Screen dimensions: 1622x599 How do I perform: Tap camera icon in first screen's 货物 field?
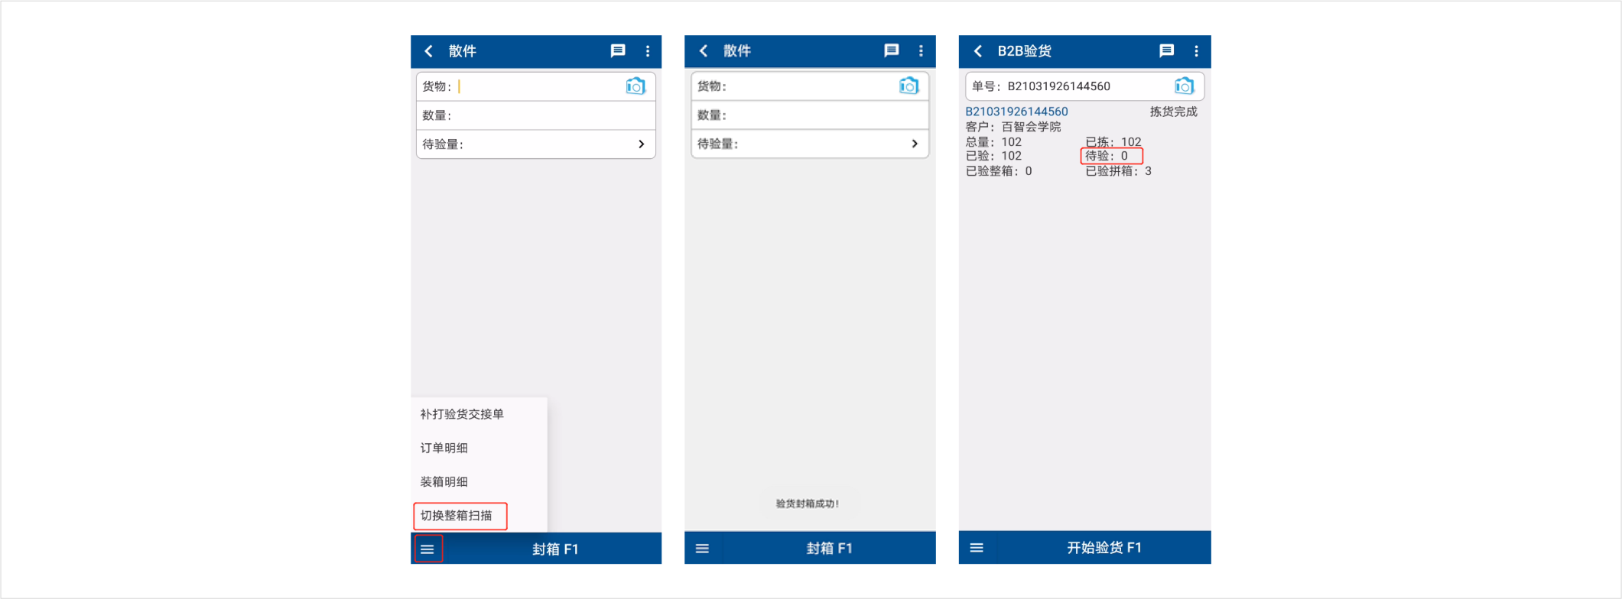click(x=635, y=86)
